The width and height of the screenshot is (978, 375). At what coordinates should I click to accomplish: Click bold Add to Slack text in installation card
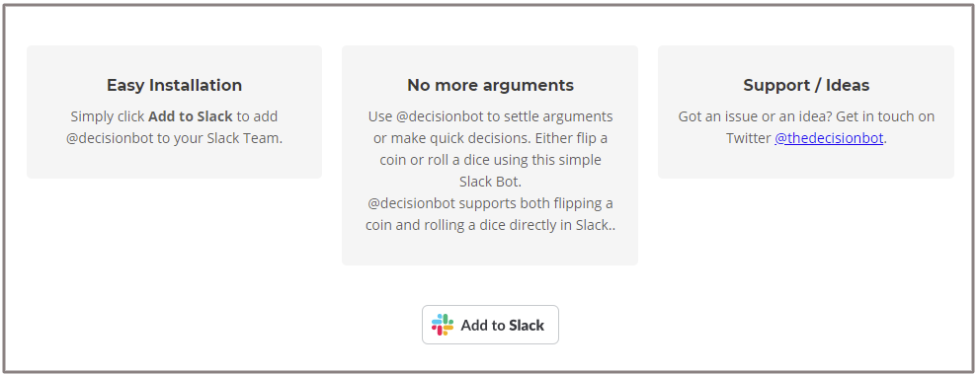click(191, 116)
